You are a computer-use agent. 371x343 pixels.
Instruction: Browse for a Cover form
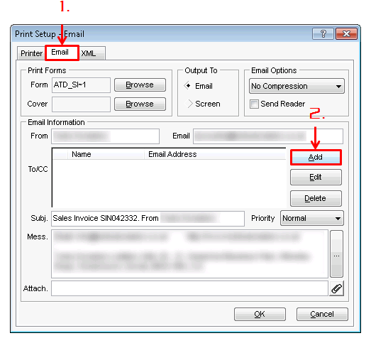140,104
